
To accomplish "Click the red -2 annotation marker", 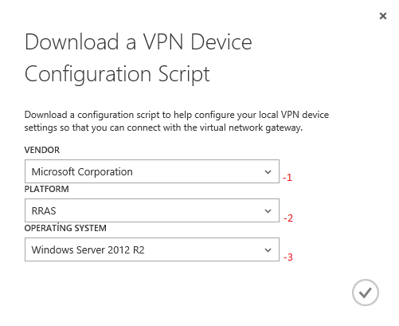I will 288,218.
